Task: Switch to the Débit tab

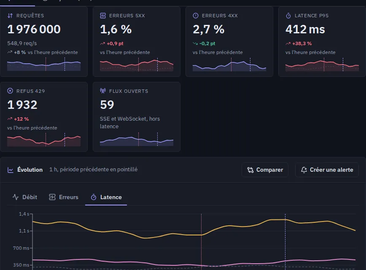Action: [25, 197]
